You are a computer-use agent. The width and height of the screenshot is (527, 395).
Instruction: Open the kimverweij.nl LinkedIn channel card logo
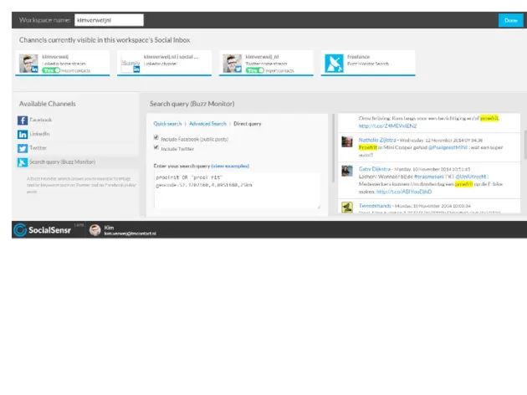click(x=130, y=64)
